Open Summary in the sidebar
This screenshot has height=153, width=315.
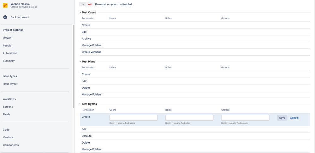[x=9, y=61]
